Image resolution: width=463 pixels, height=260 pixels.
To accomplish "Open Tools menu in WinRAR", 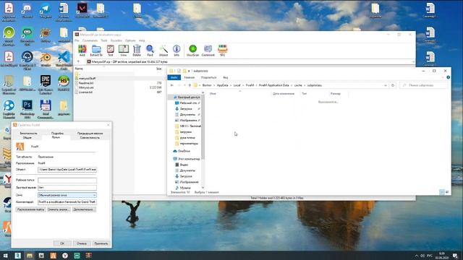I will point(104,40).
